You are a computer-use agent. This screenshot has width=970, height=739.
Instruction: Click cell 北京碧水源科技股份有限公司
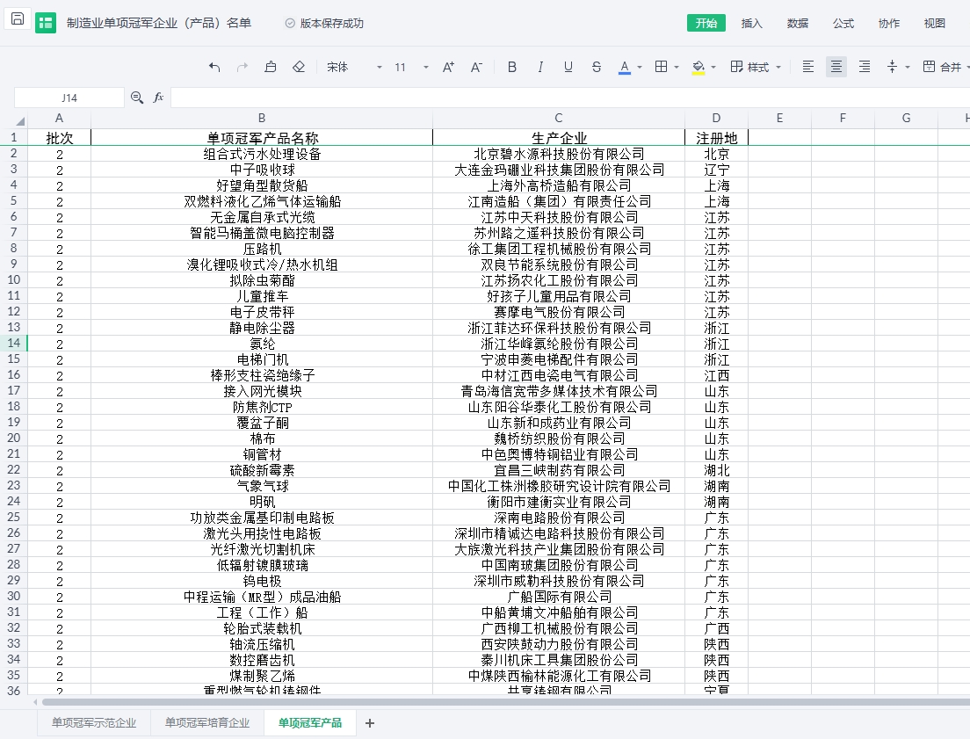[x=559, y=154]
